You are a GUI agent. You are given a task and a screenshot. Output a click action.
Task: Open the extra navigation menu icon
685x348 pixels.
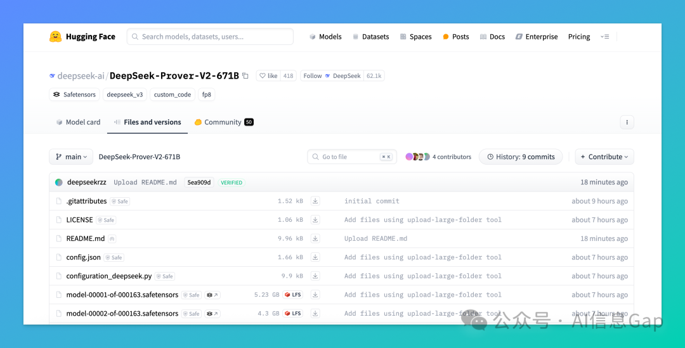604,37
